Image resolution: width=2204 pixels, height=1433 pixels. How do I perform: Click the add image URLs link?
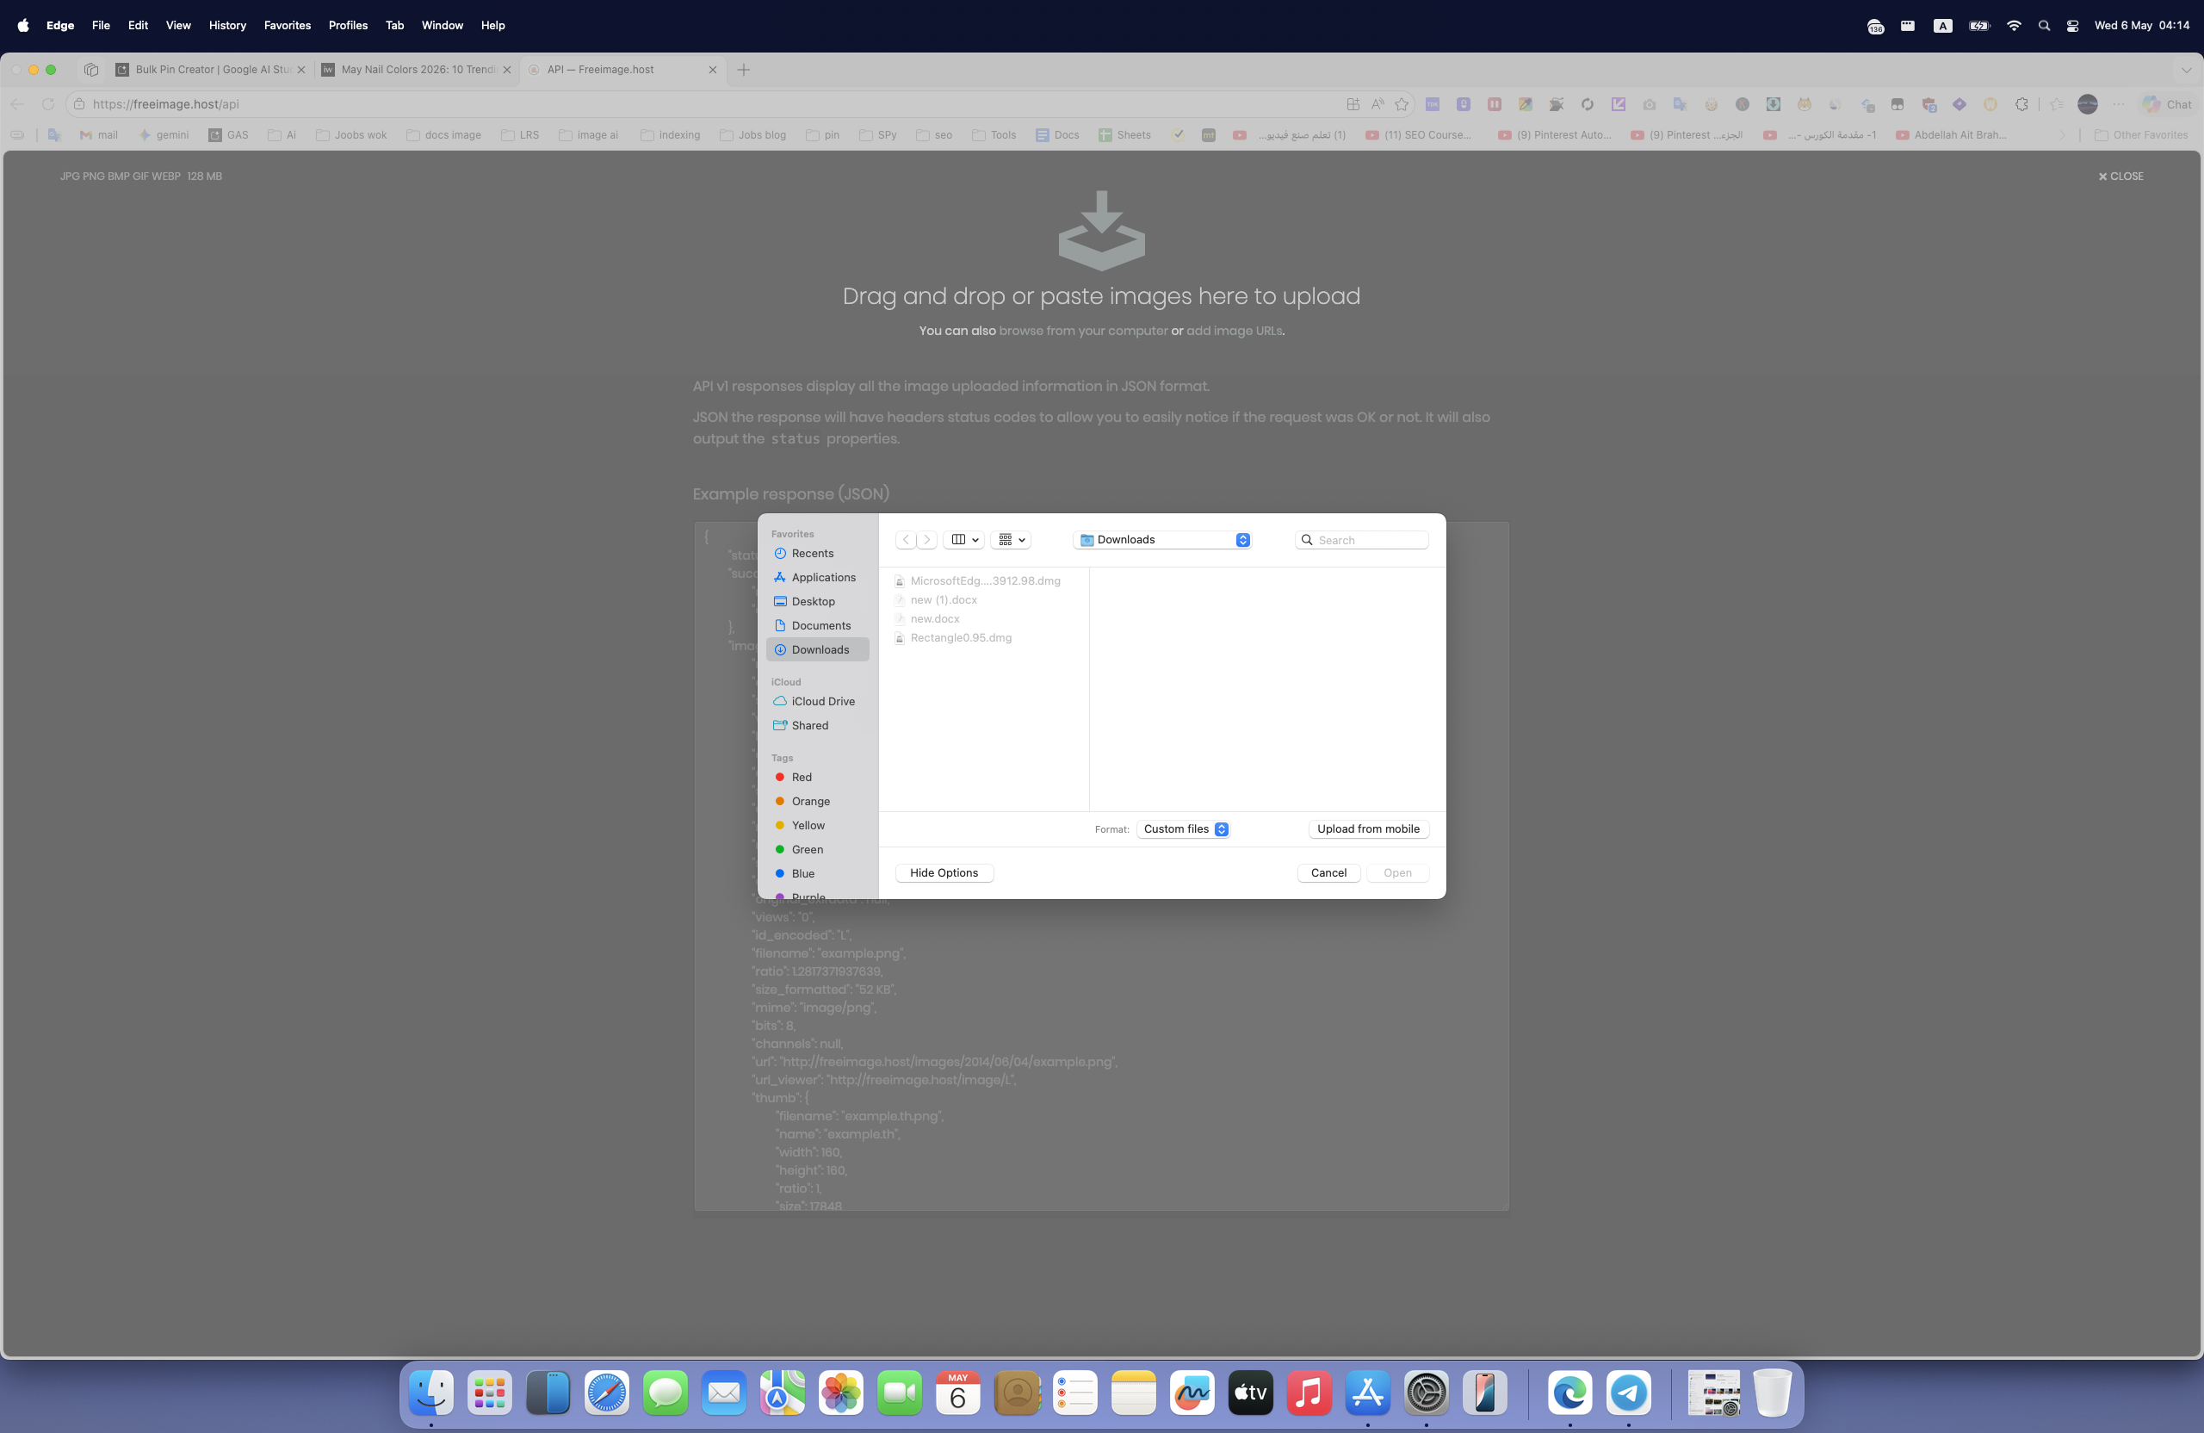(1235, 331)
